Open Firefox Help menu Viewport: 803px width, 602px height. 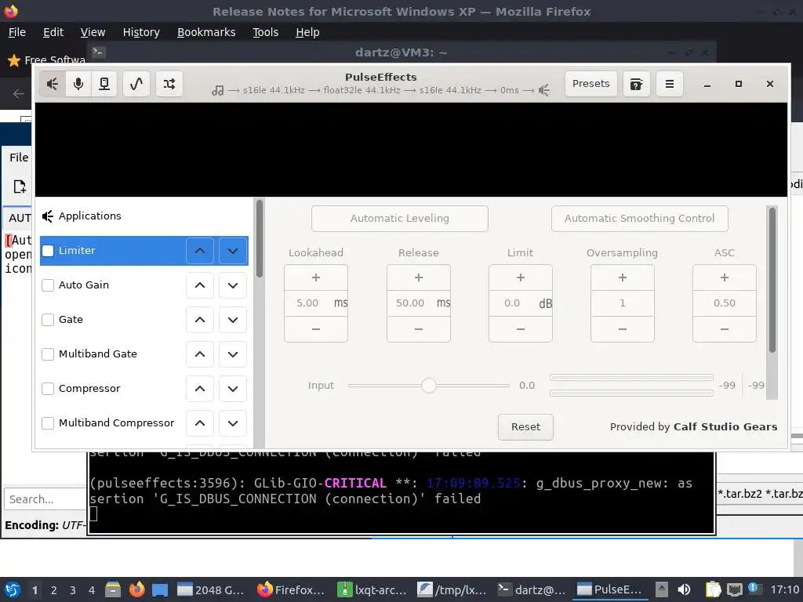[307, 32]
